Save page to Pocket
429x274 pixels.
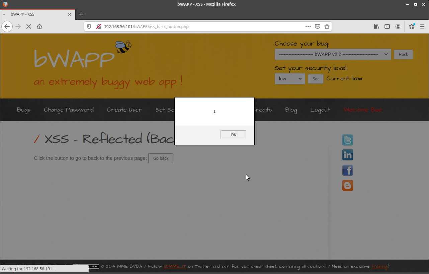pyautogui.click(x=318, y=26)
